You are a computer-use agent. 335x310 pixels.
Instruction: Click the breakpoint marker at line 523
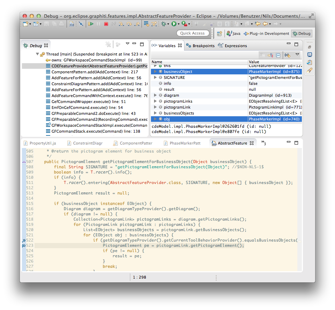[x=24, y=246]
